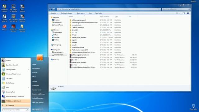Open Windows Media Center in Start menu

pos(16,74)
